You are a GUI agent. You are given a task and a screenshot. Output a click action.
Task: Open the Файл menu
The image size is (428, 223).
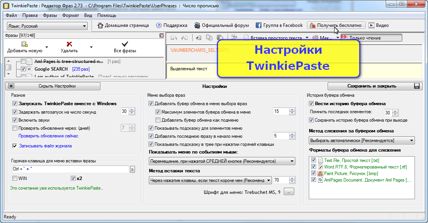click(11, 15)
